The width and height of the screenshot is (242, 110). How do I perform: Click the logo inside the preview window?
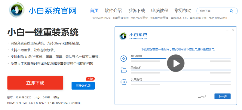click(123, 36)
